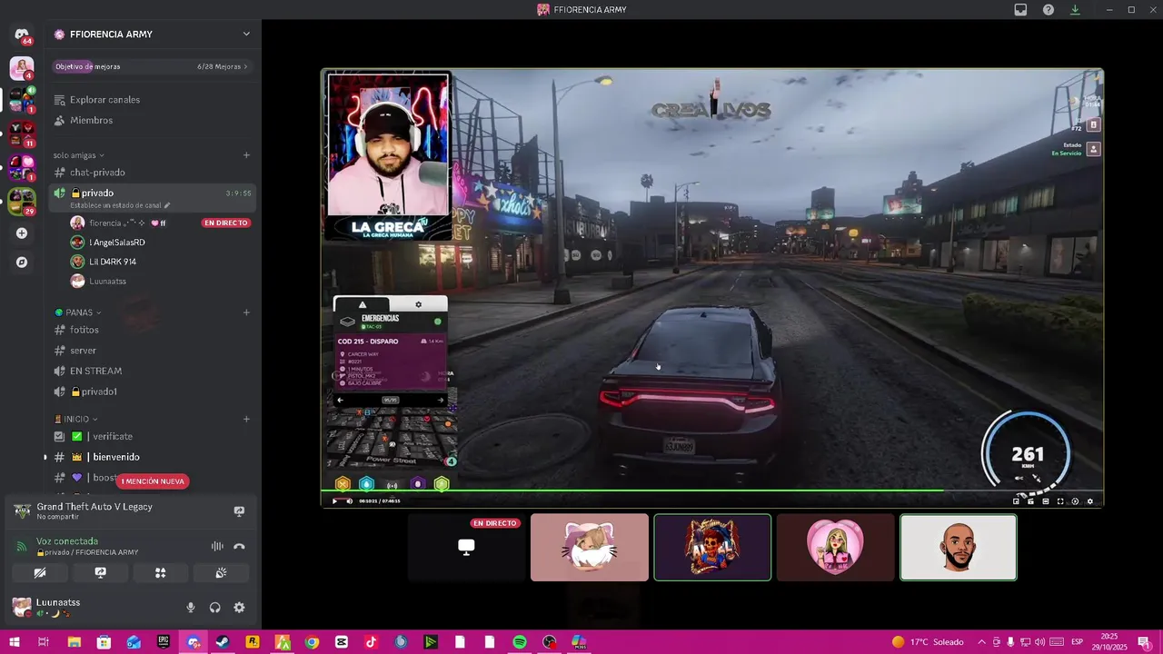The image size is (1163, 654).
Task: Turn on camera in voice panel
Action: [40, 573]
